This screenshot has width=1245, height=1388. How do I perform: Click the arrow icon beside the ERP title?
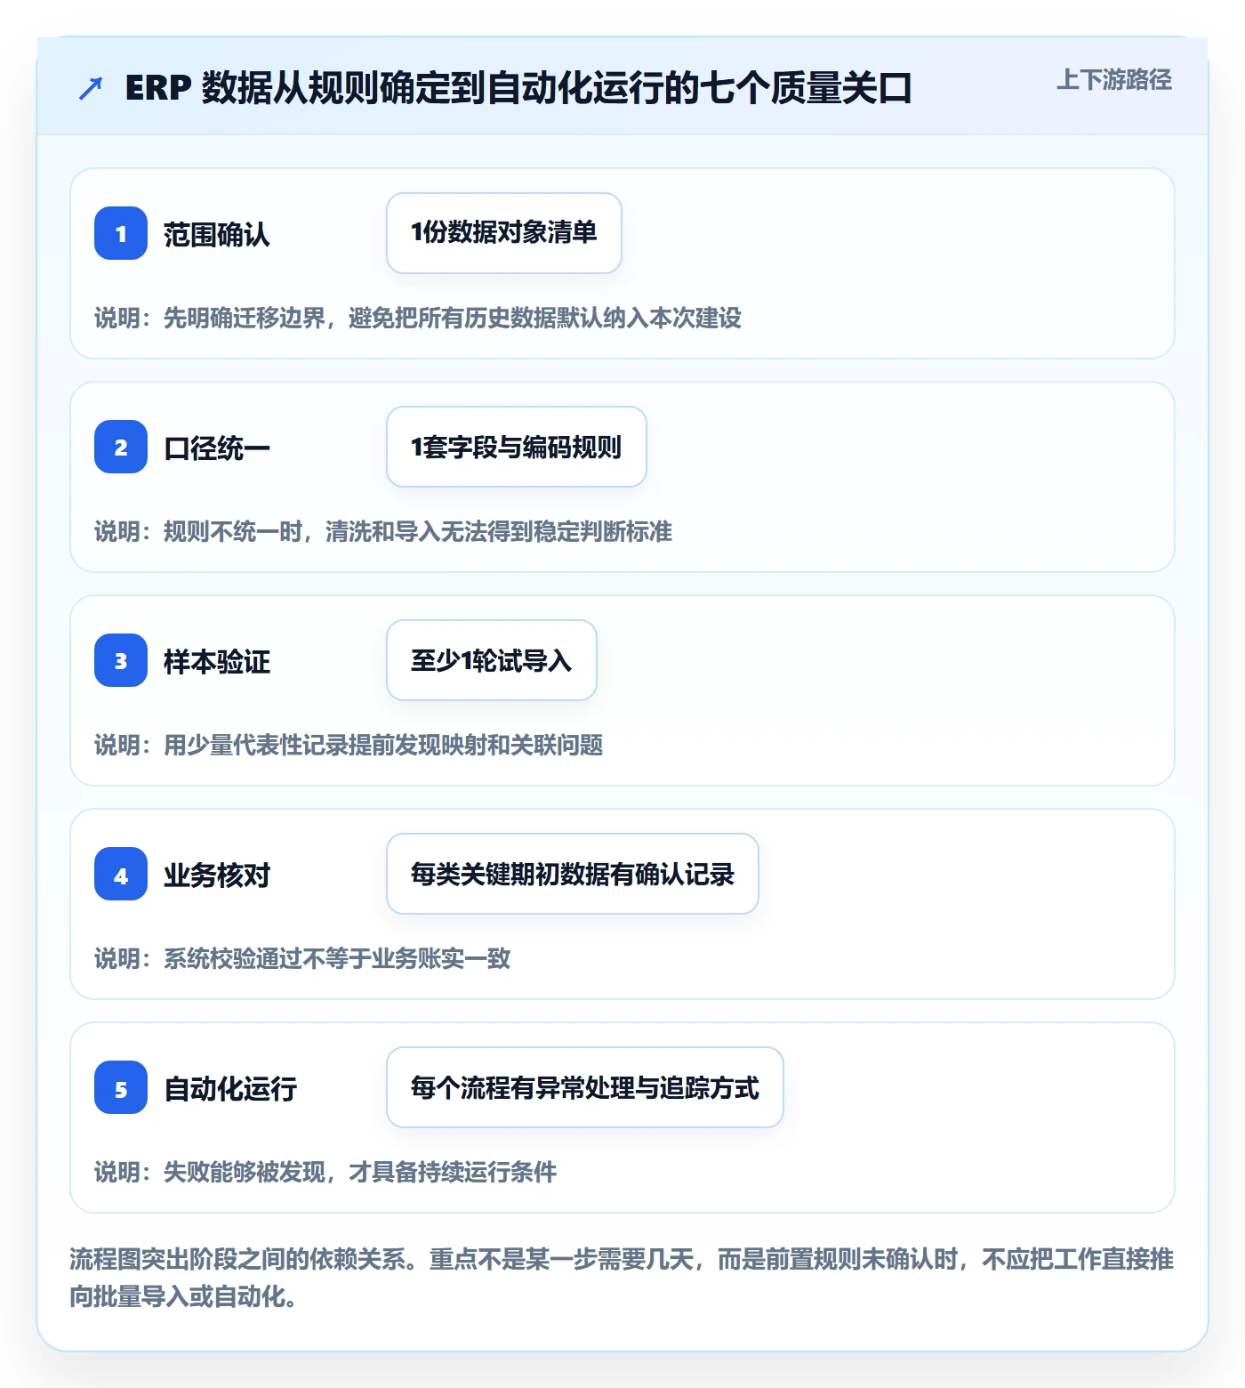coord(91,88)
